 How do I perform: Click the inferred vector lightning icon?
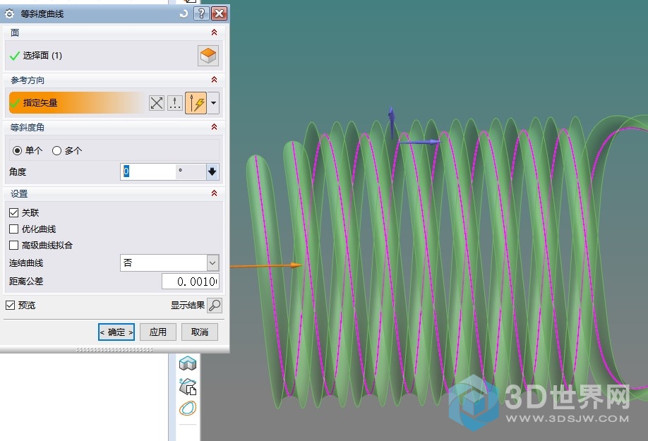click(196, 103)
